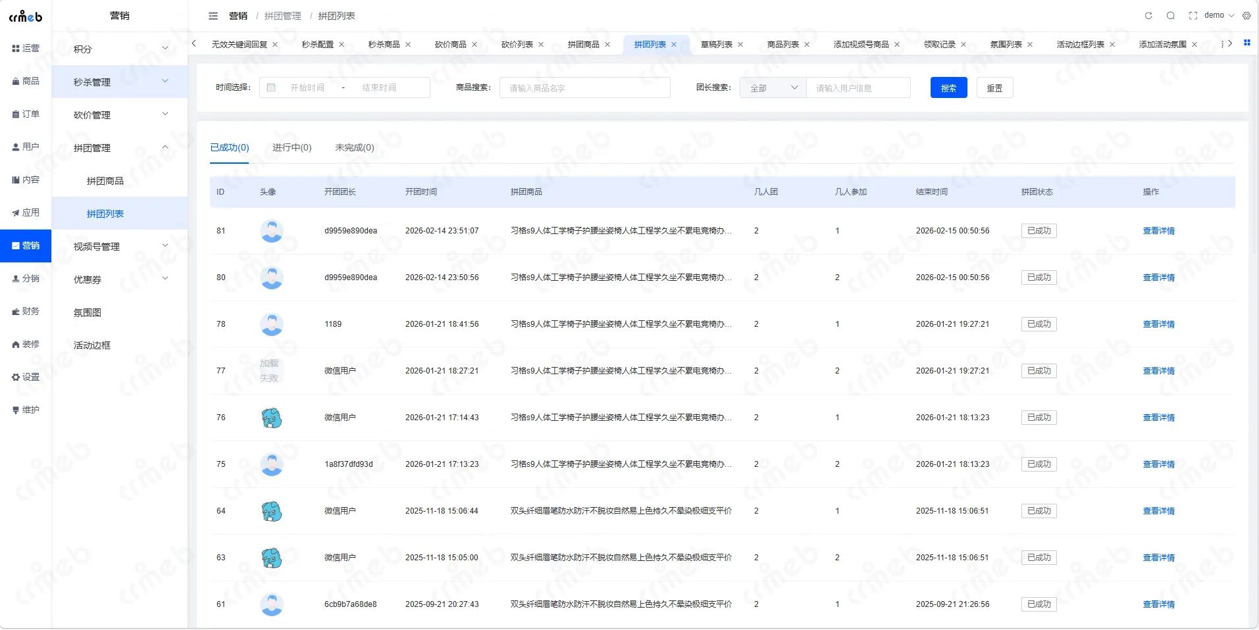This screenshot has width=1259, height=630.
Task: Toggle fullscreen mode icon
Action: (x=1193, y=16)
